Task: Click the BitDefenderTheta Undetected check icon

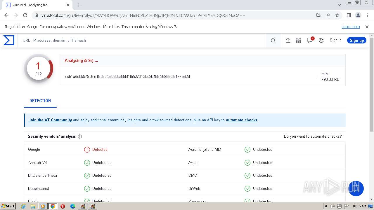Action: coord(87,176)
